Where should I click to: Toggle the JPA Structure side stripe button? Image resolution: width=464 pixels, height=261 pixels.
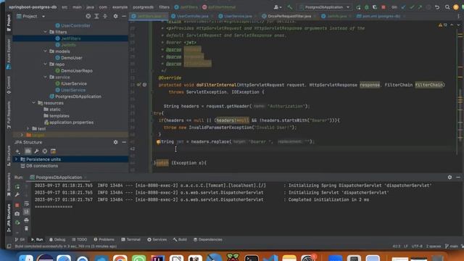9,218
